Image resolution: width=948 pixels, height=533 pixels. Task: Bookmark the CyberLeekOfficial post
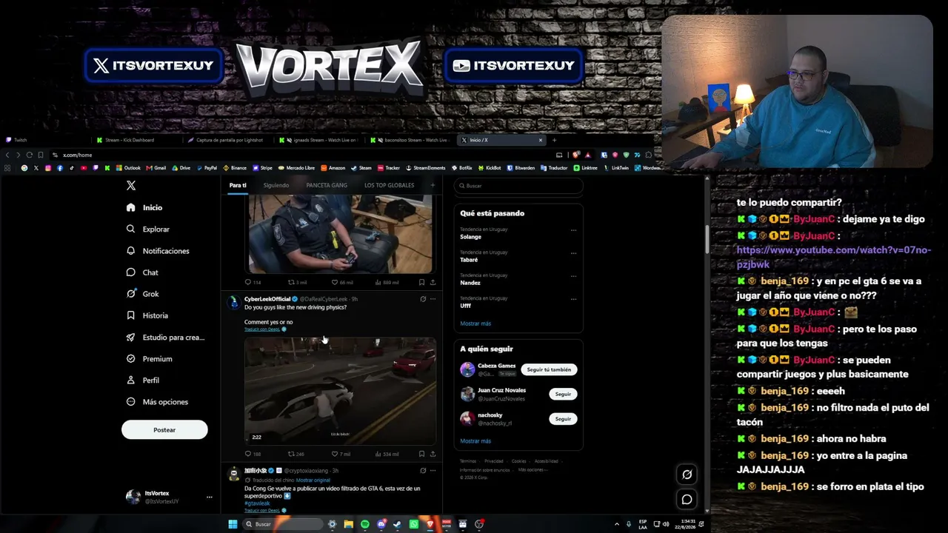tap(421, 454)
